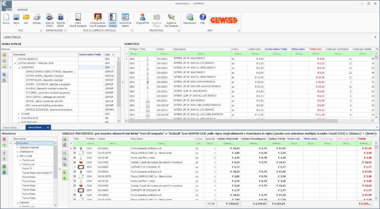Open FILE group dialog launcher
Screen dimensions: 380x209
click(41, 30)
